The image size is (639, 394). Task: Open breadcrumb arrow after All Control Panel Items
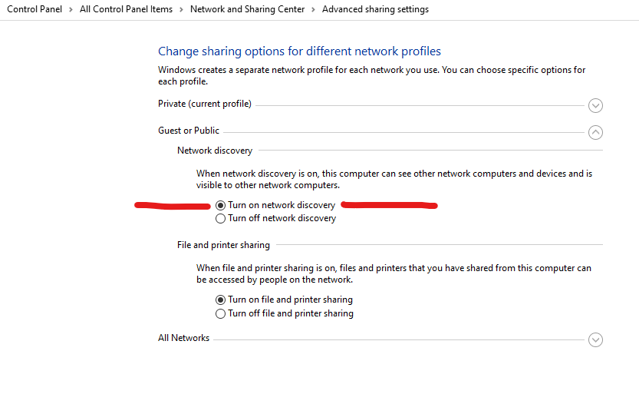click(x=181, y=9)
